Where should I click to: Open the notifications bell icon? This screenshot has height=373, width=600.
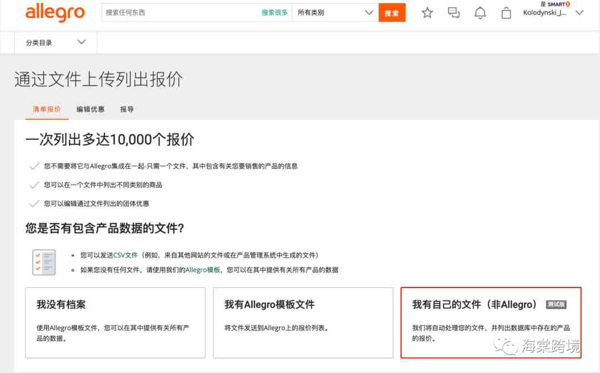[480, 13]
